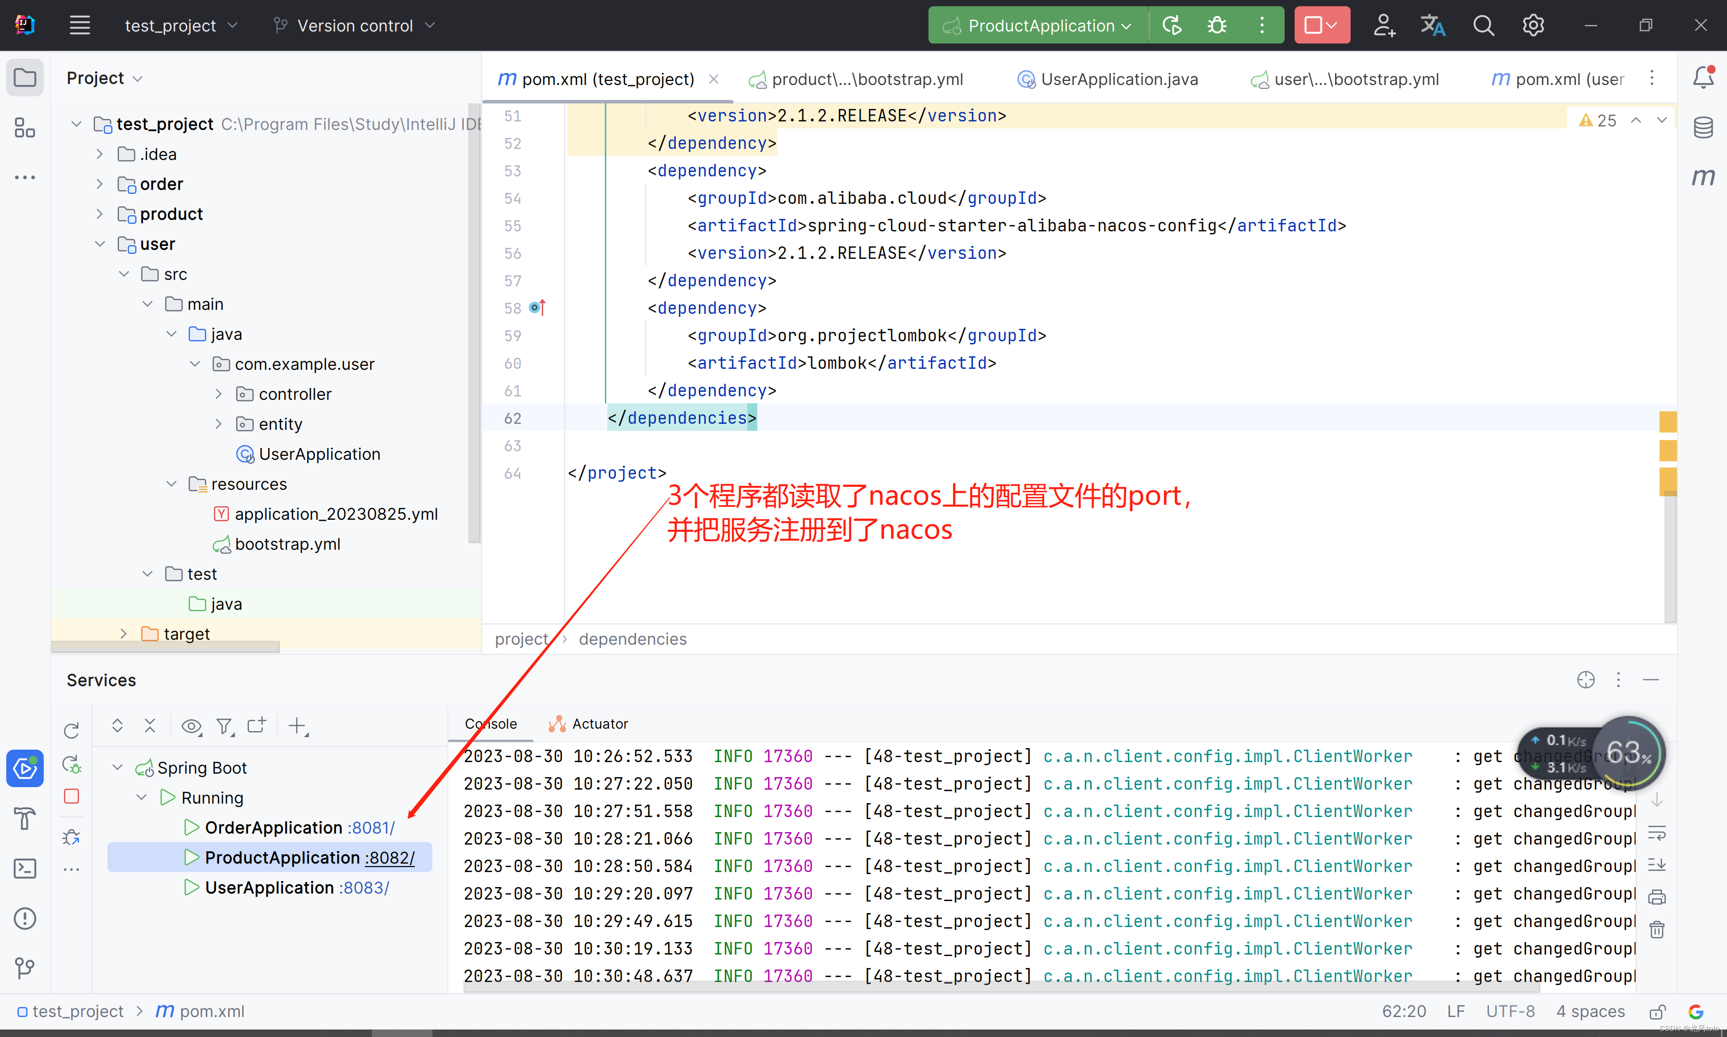
Task: Close pom.xml (test_project) tab
Action: [714, 79]
